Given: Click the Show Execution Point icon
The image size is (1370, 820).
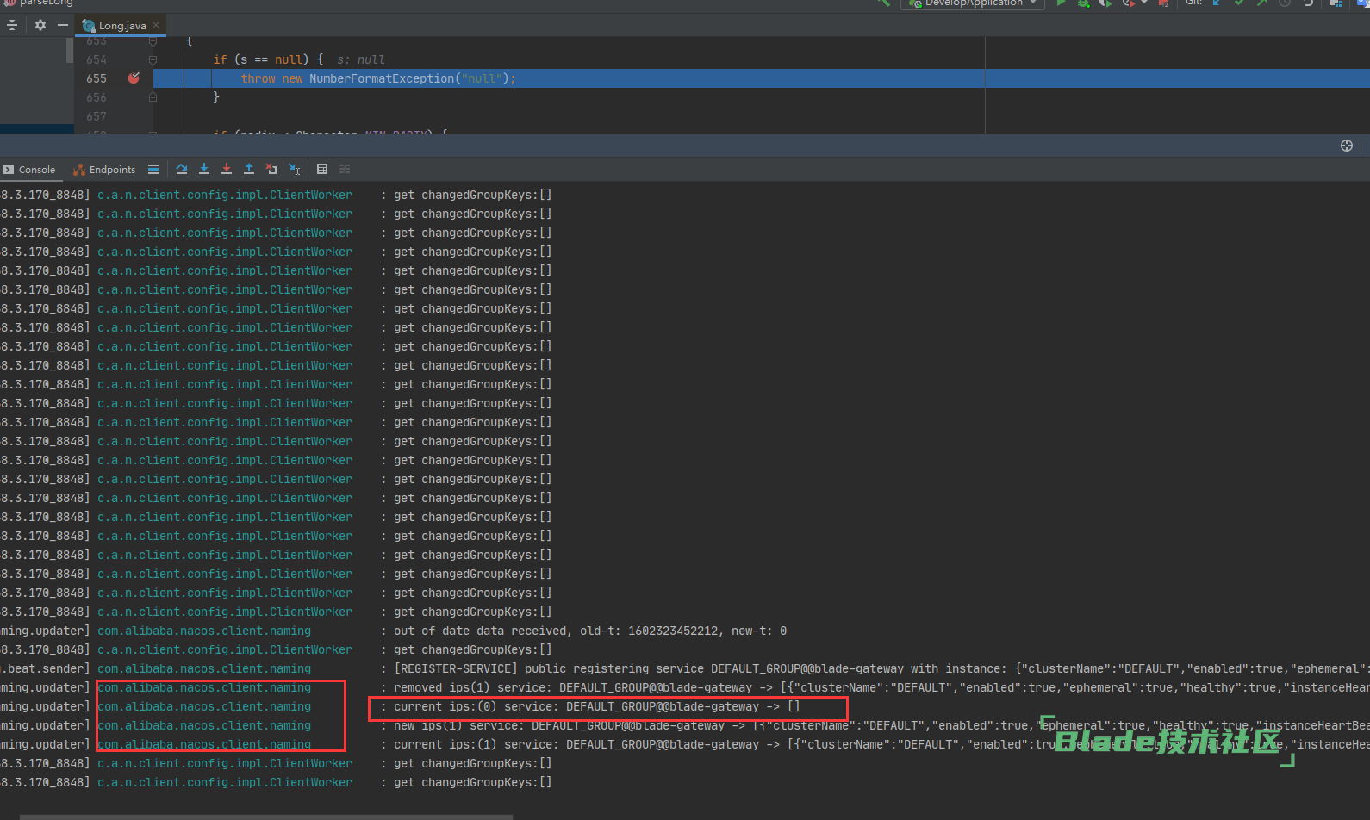Looking at the screenshot, I should click(153, 169).
